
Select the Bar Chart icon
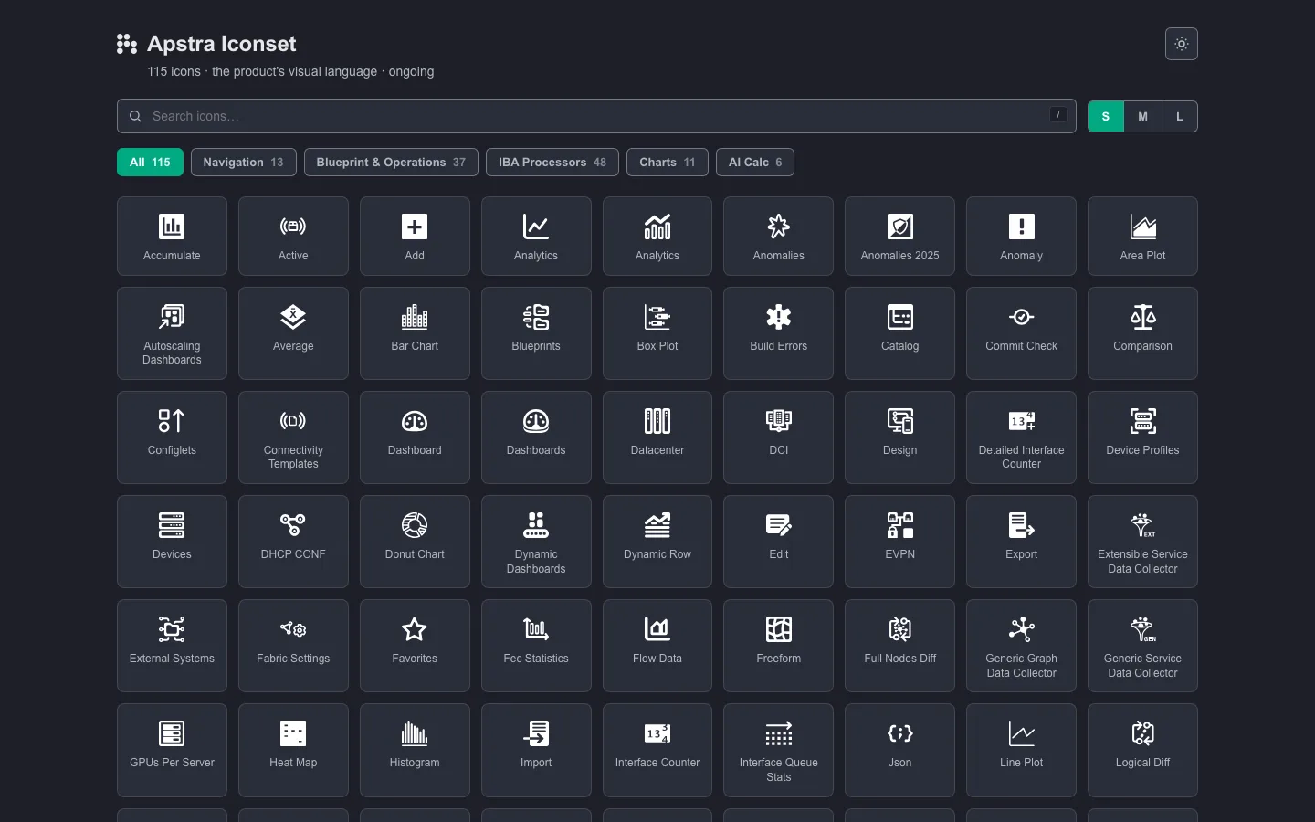(415, 333)
